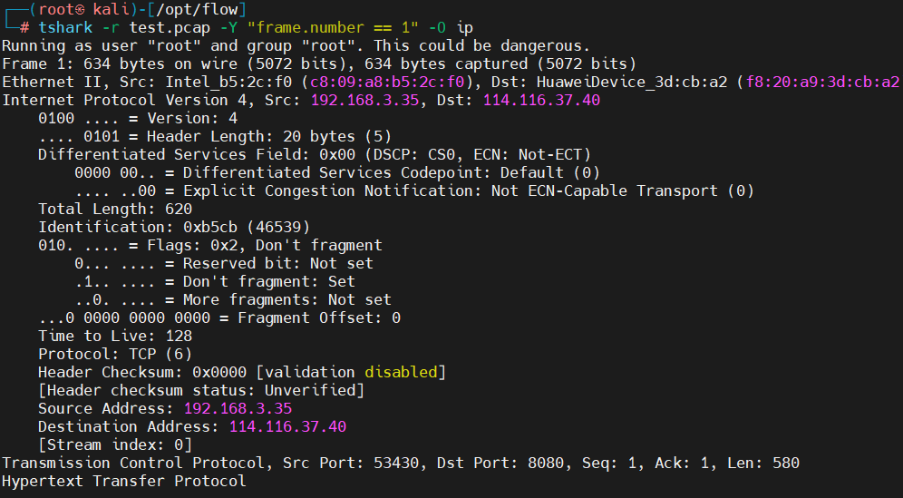903x498 pixels.
Task: Click the Hypertext Transfer Protocol line
Action: point(124,482)
